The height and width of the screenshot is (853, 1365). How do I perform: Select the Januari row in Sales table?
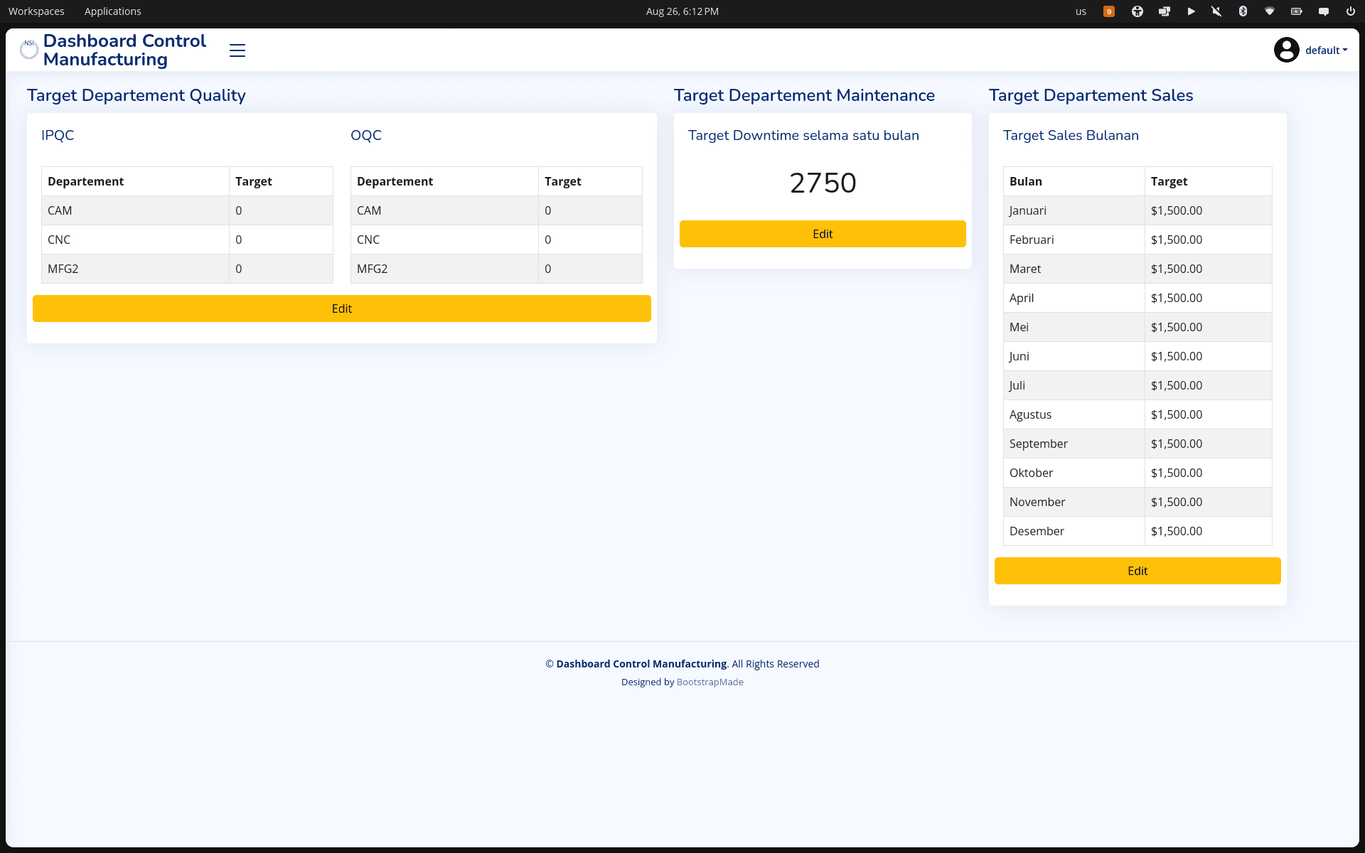coord(1137,210)
